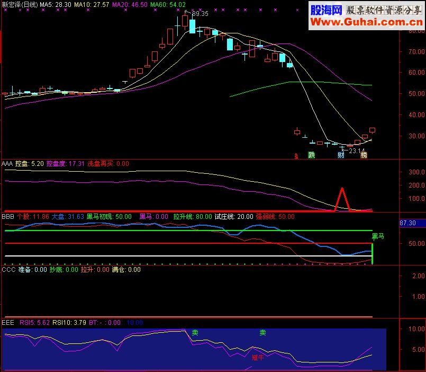
Task: Click the 抄底: 0.00 value
Action: [64, 270]
